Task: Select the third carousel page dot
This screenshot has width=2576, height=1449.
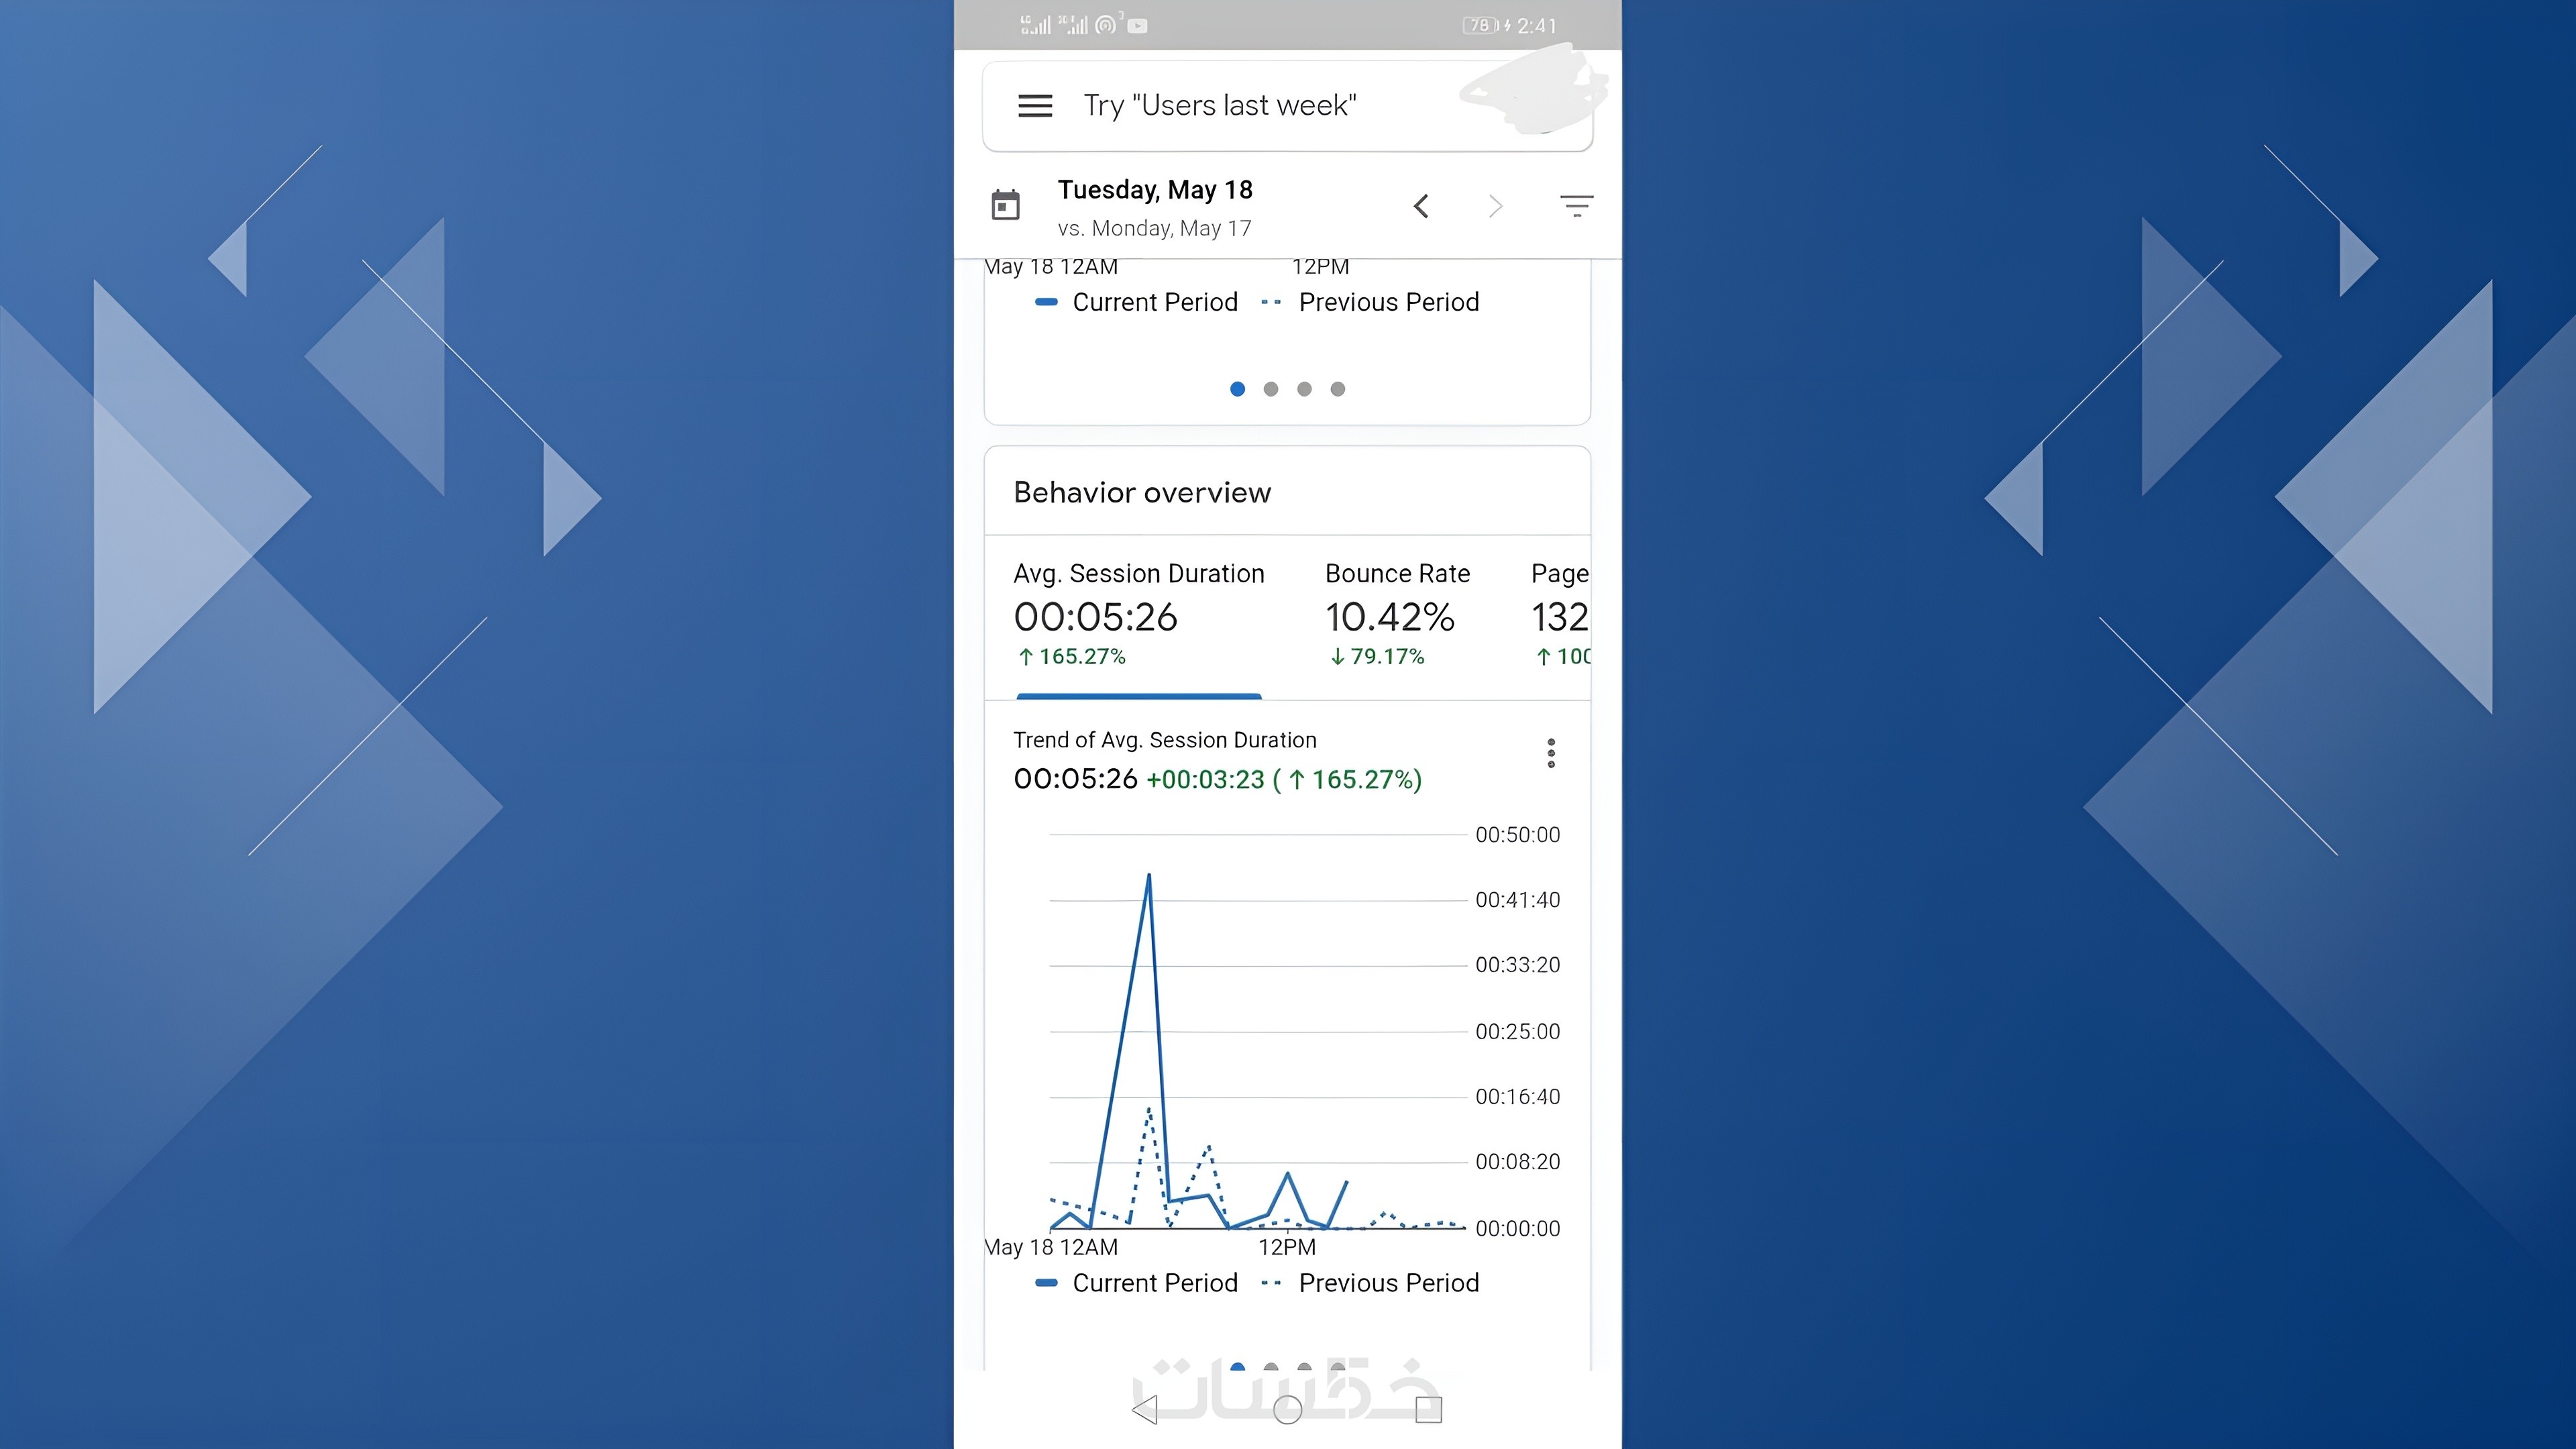Action: (x=1304, y=389)
